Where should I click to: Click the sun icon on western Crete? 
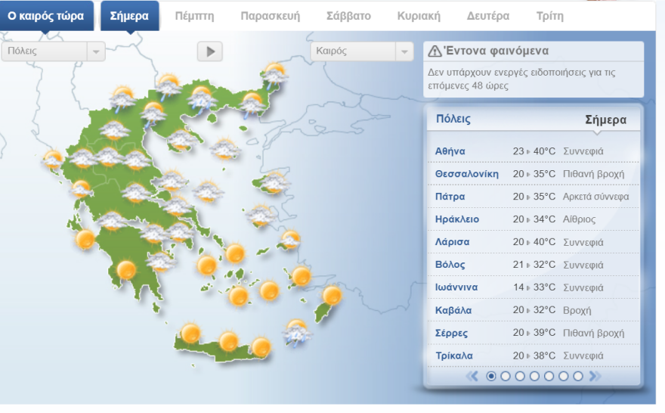(190, 333)
